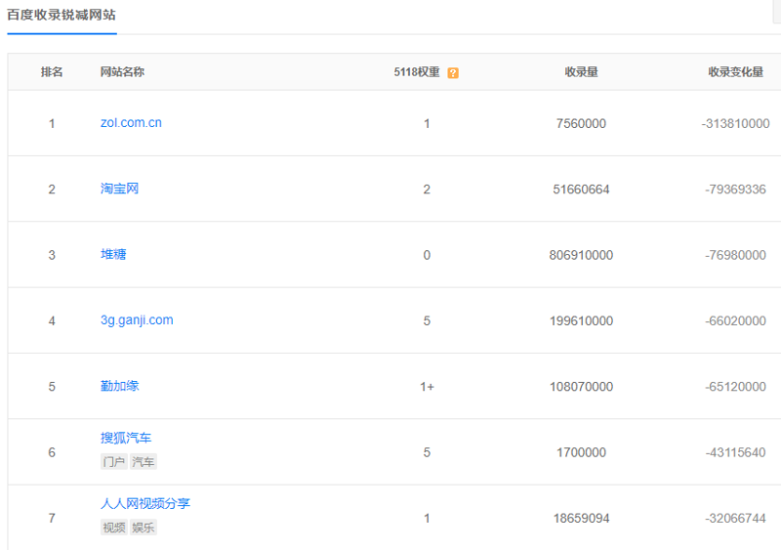
Task: Open the 淘宝网 site link
Action: [119, 189]
